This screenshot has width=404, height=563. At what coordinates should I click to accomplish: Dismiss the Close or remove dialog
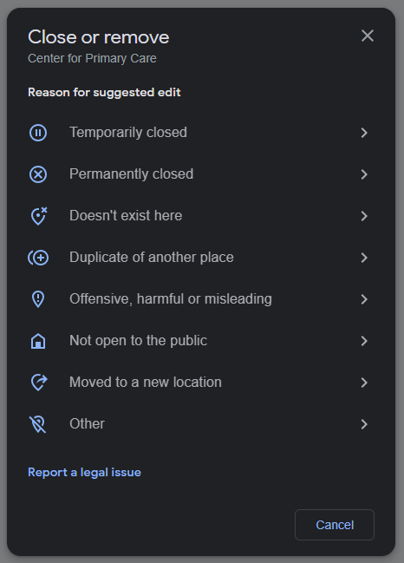368,36
